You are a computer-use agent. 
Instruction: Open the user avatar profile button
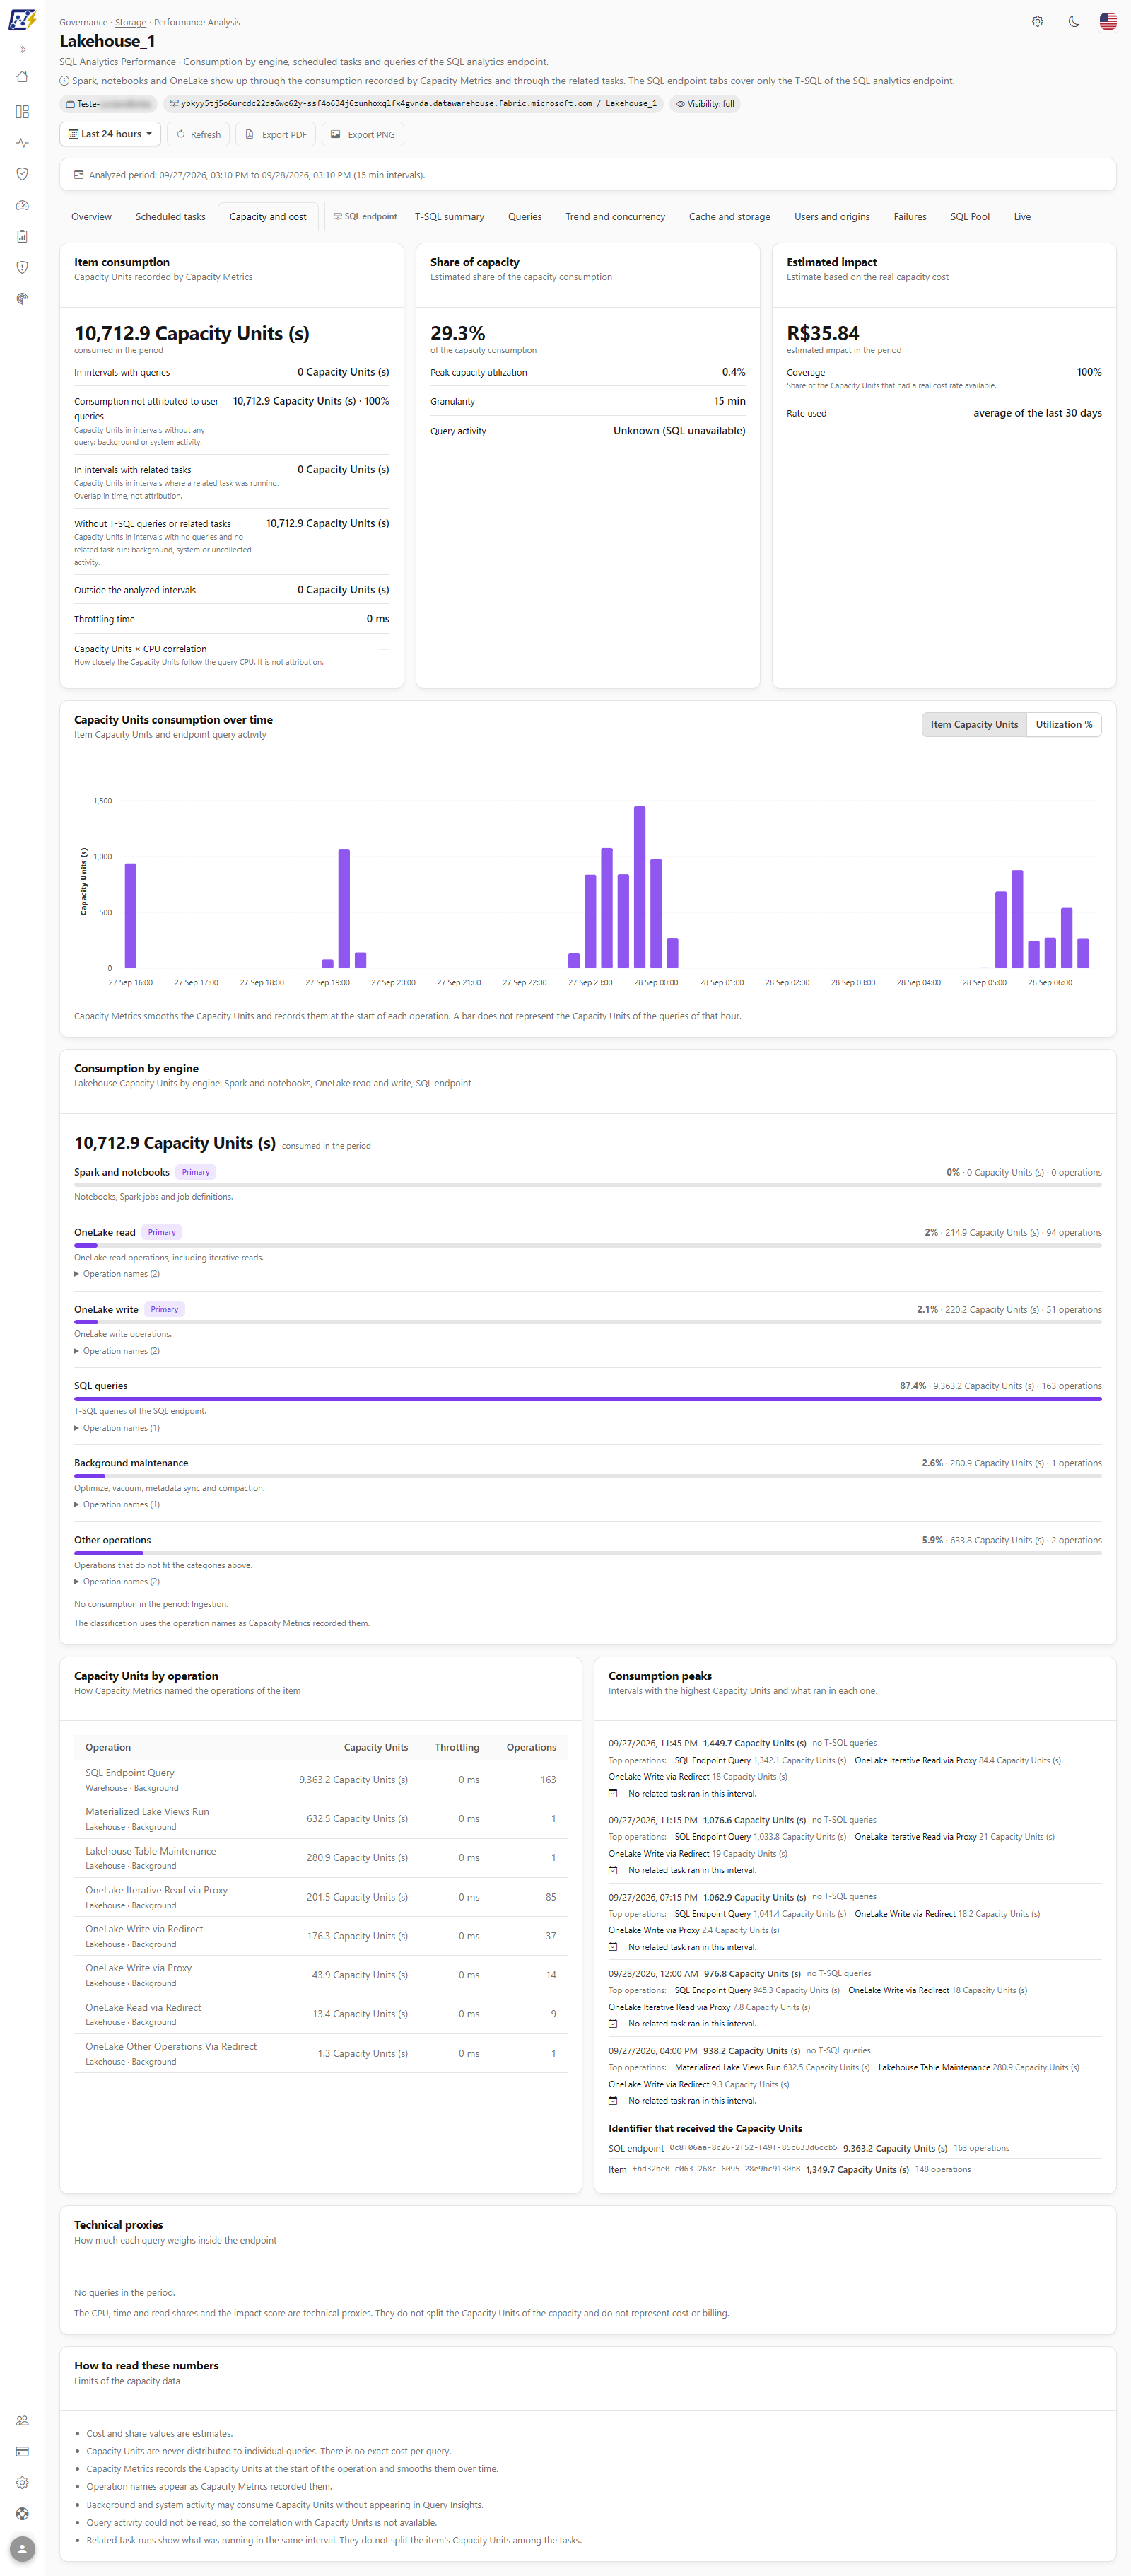pos(22,2548)
